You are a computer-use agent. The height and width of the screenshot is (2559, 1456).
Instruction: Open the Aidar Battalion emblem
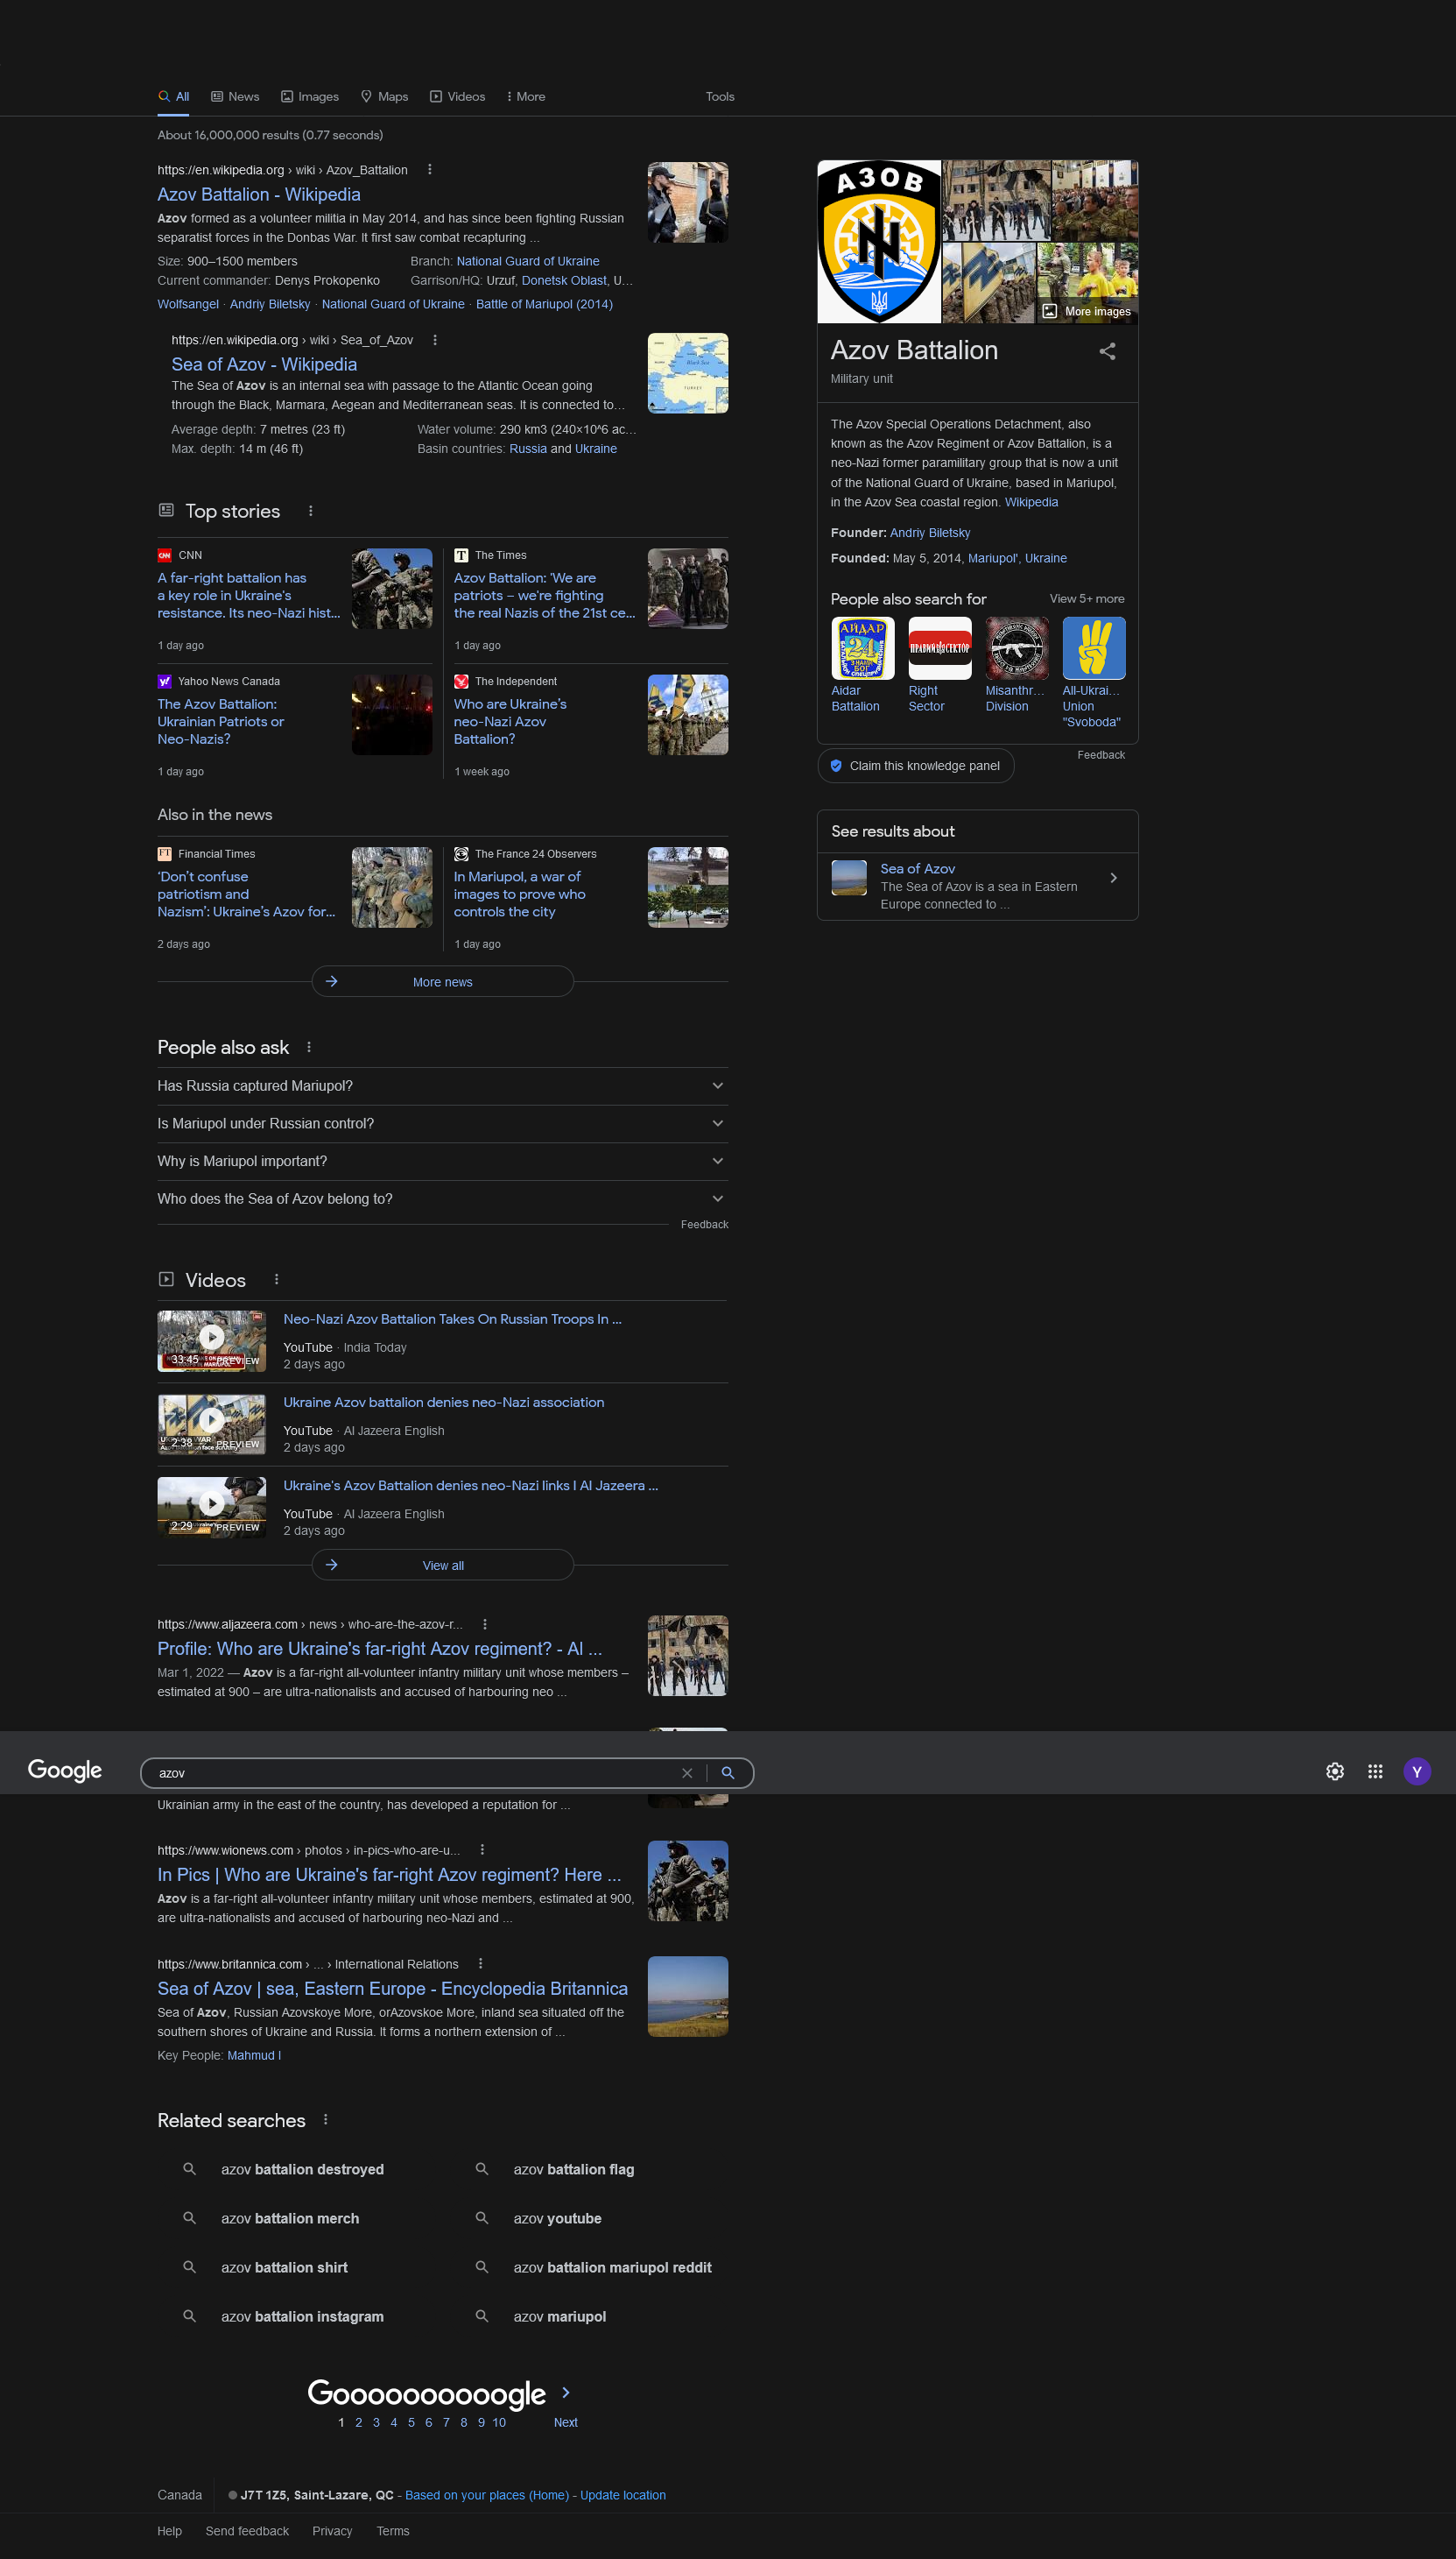pyautogui.click(x=863, y=648)
